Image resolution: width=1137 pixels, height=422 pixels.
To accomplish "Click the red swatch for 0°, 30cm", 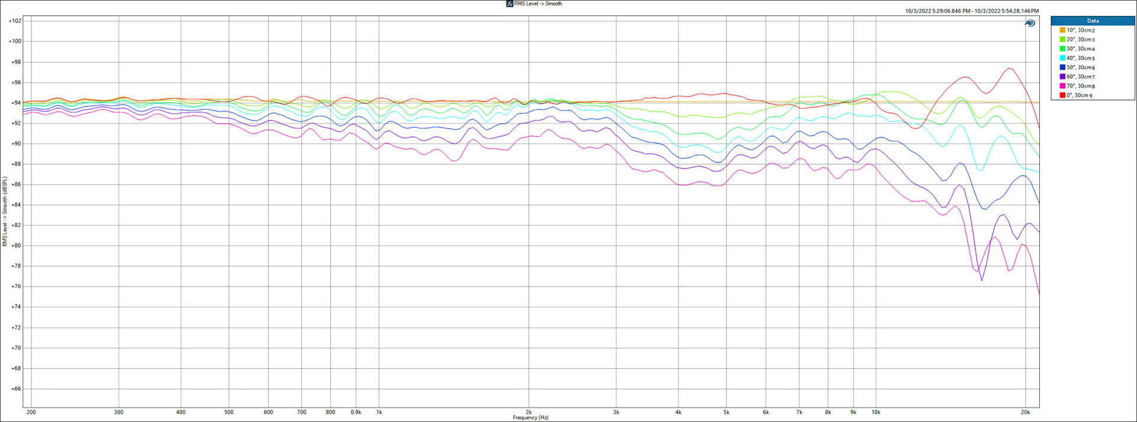I will (1062, 95).
